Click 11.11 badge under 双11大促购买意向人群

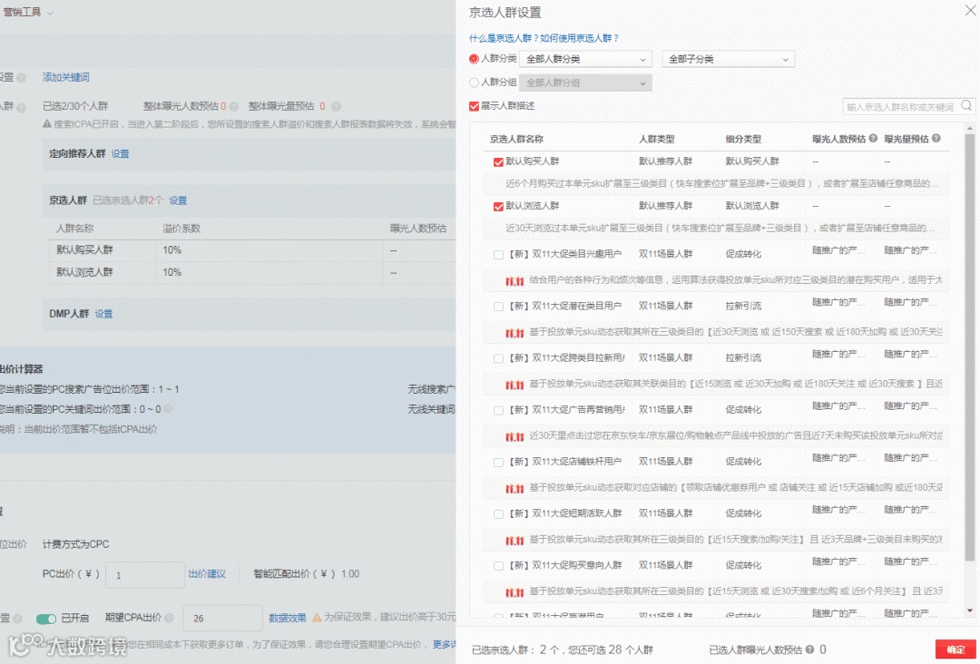(x=514, y=592)
